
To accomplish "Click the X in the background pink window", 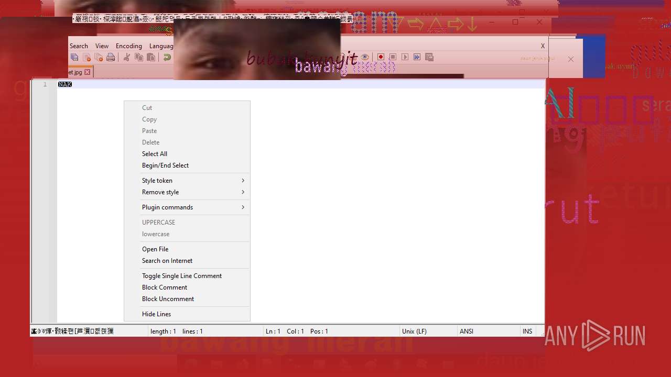I will (571, 59).
